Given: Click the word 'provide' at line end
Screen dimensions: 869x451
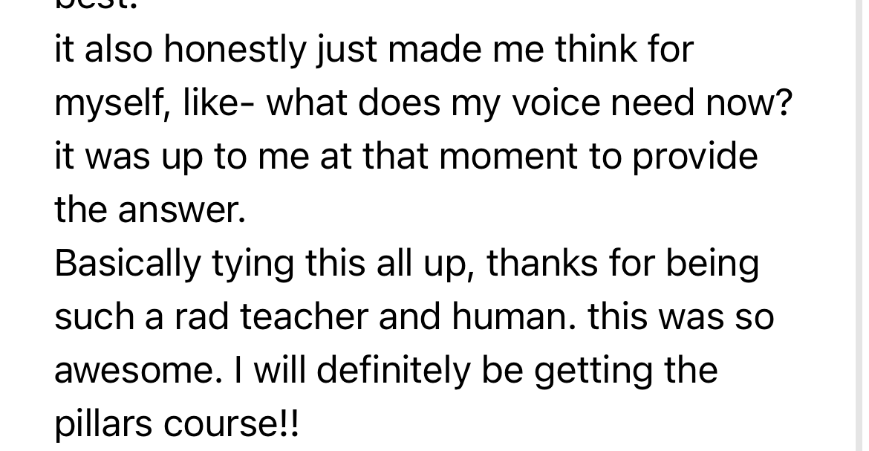Looking at the screenshot, I should [x=695, y=157].
